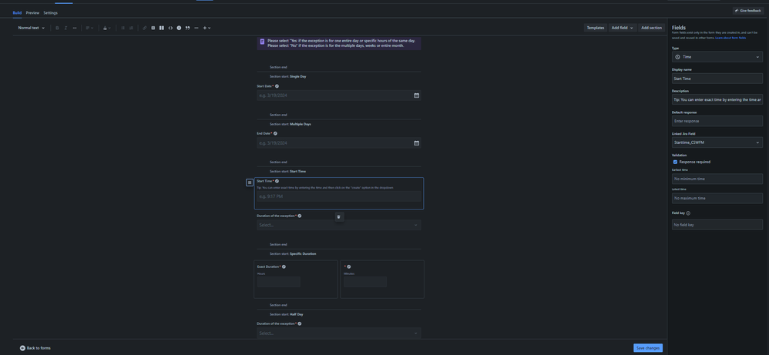The image size is (769, 355).
Task: Click the insert link icon in toolbar
Action: 144,28
